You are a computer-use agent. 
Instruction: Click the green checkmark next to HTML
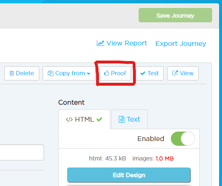(x=99, y=119)
